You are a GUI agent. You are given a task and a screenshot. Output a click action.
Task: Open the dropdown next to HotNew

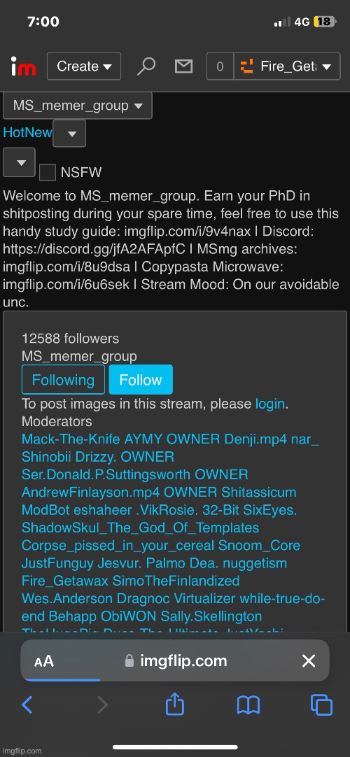coord(69,133)
